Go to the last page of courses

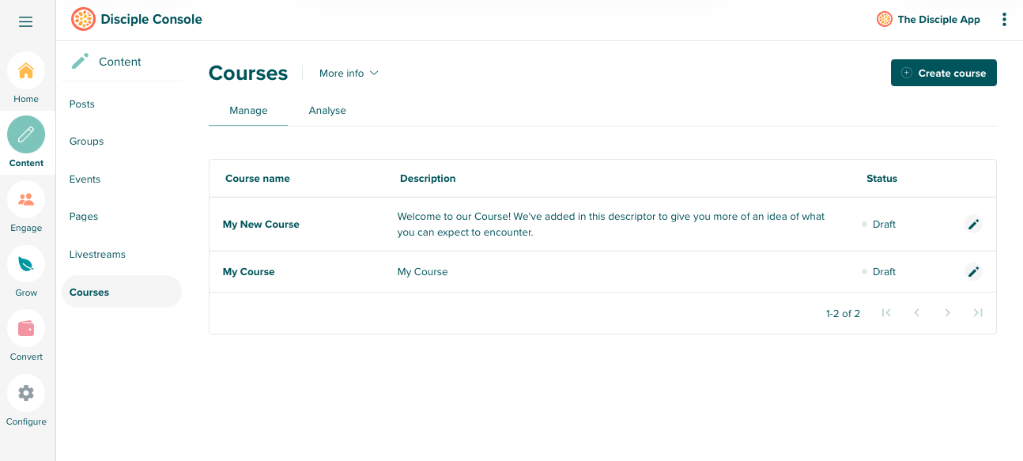978,312
